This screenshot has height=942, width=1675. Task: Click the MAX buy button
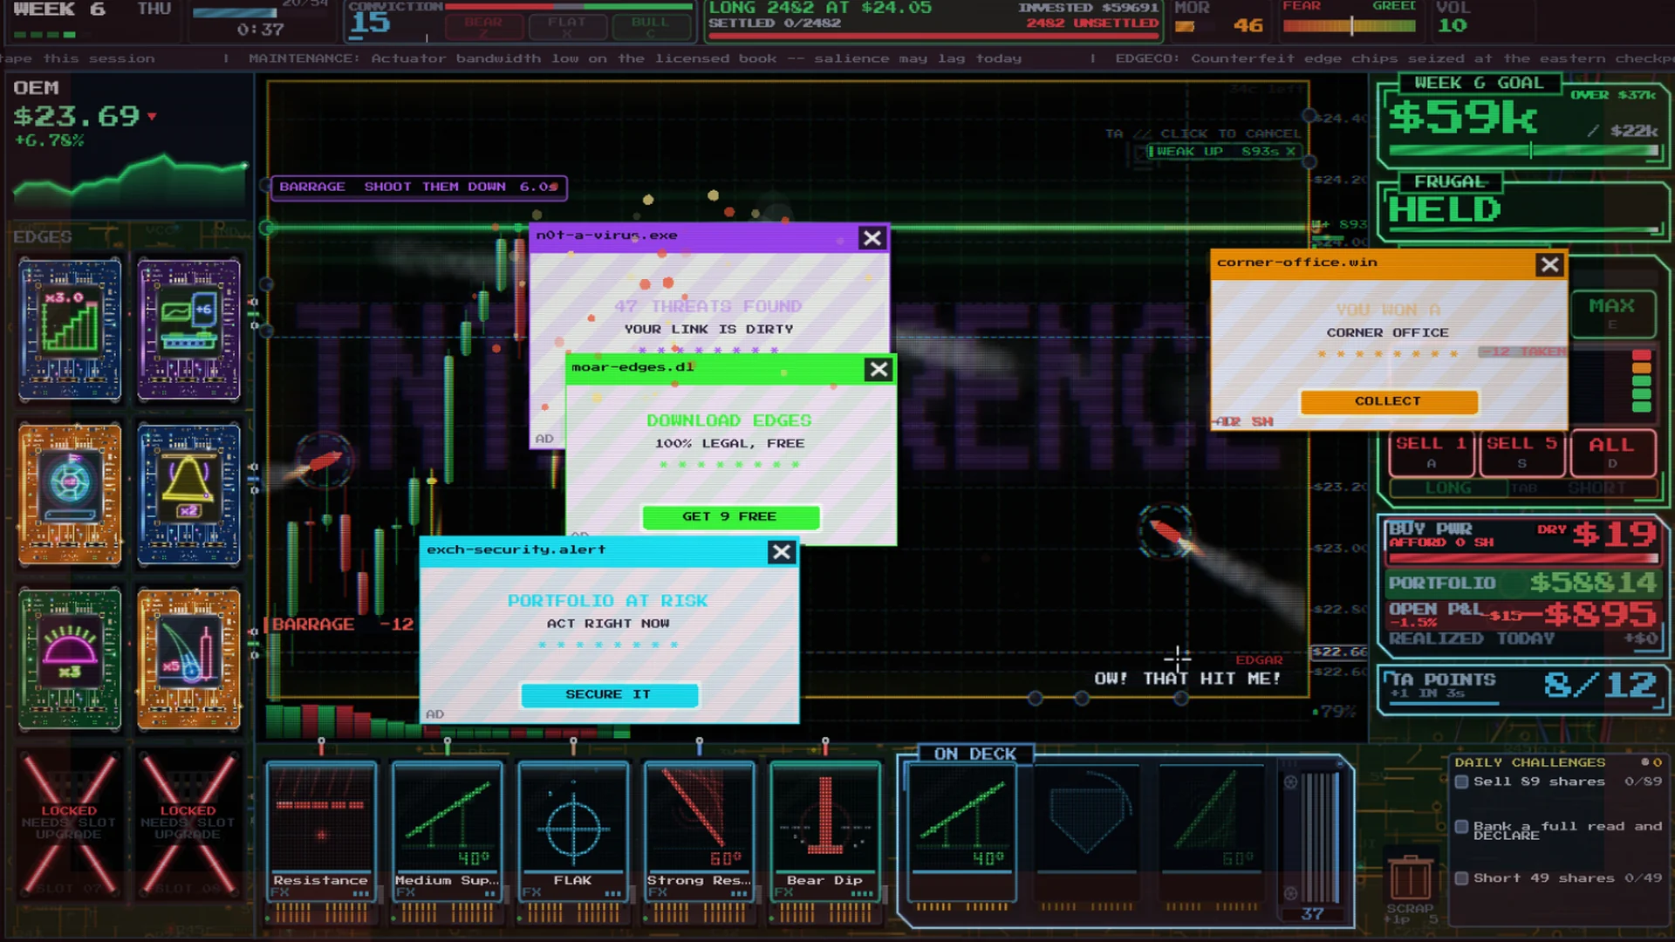pyautogui.click(x=1613, y=312)
